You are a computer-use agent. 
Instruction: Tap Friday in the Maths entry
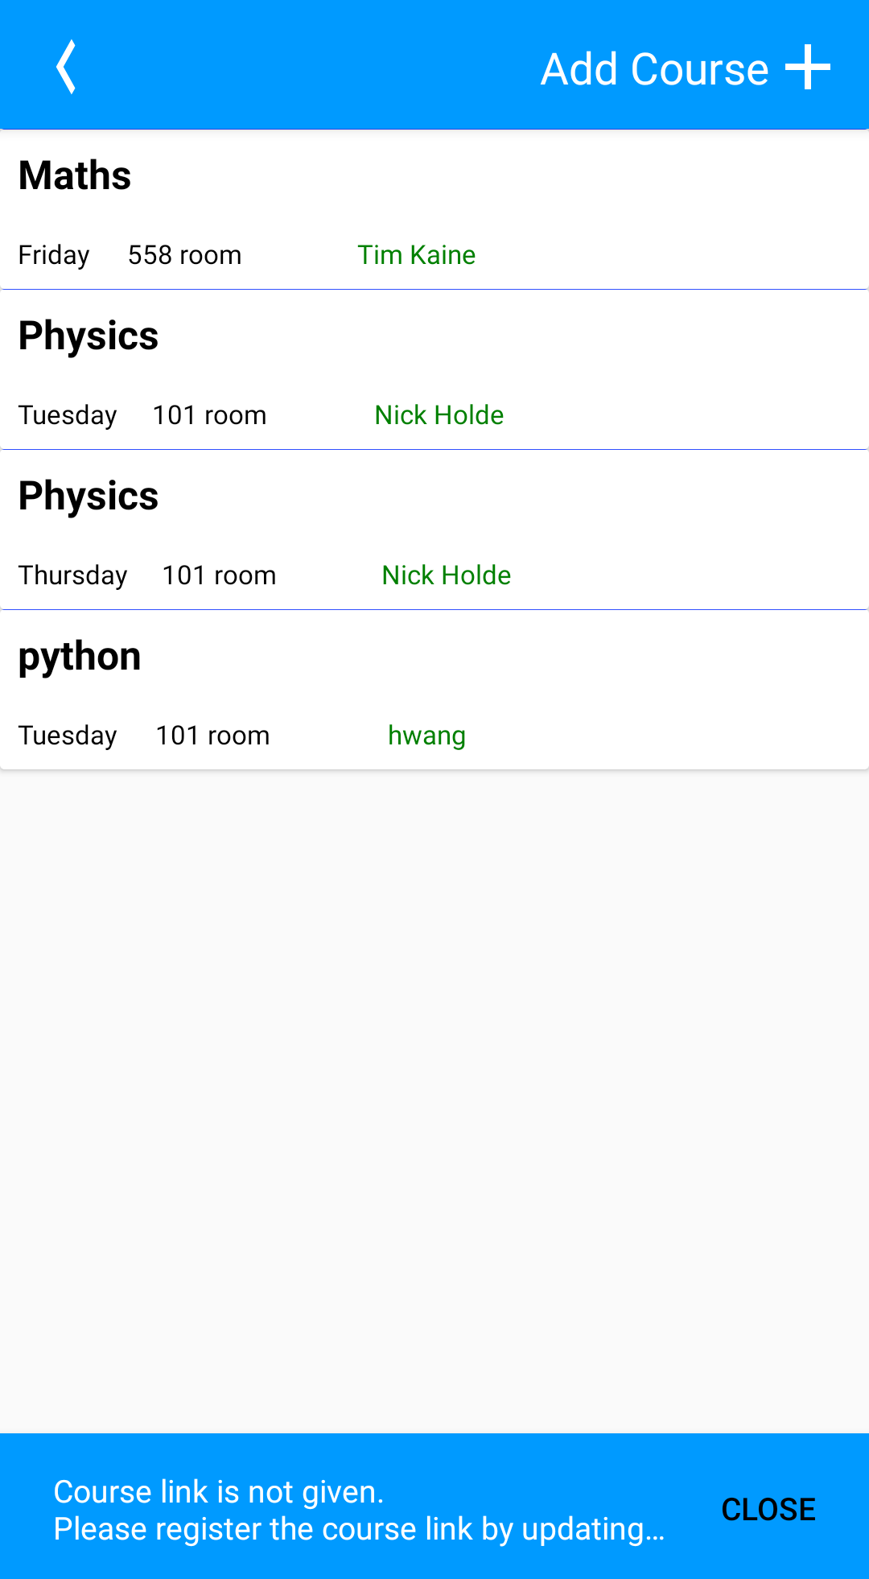[x=54, y=256]
